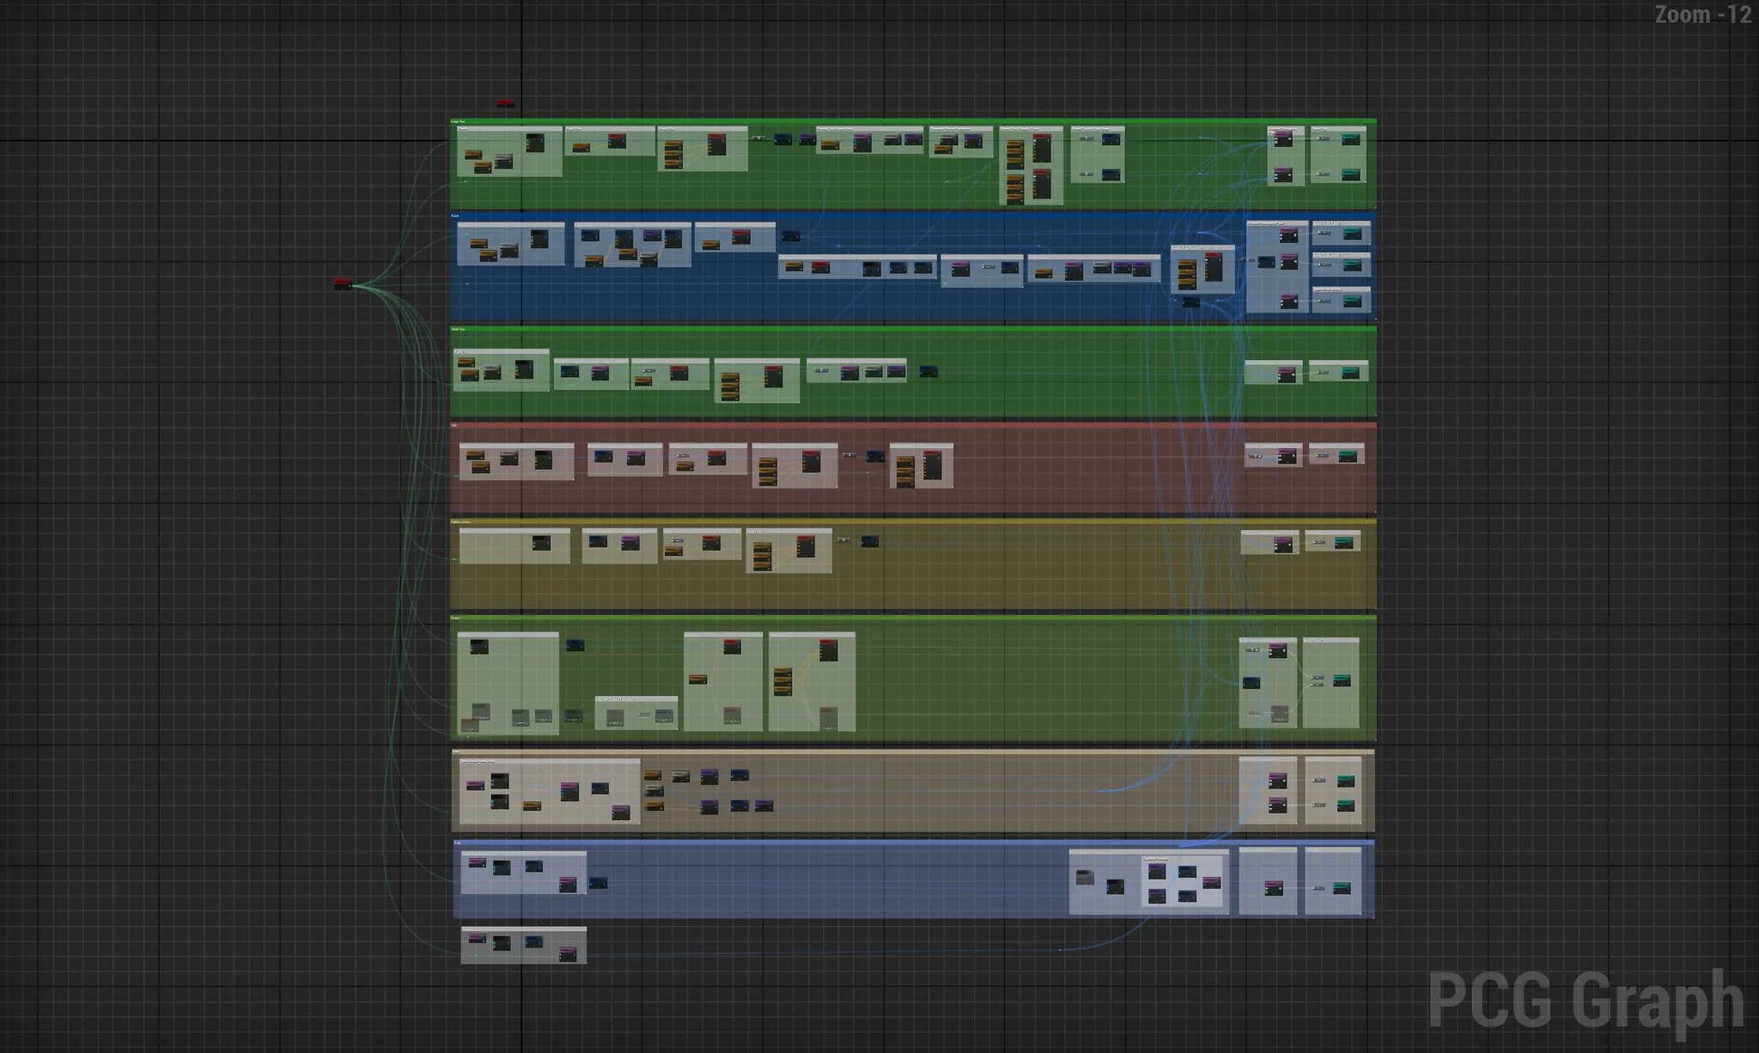The image size is (1759, 1053).
Task: Click the small red node above Large Tree section
Action: pos(505,103)
